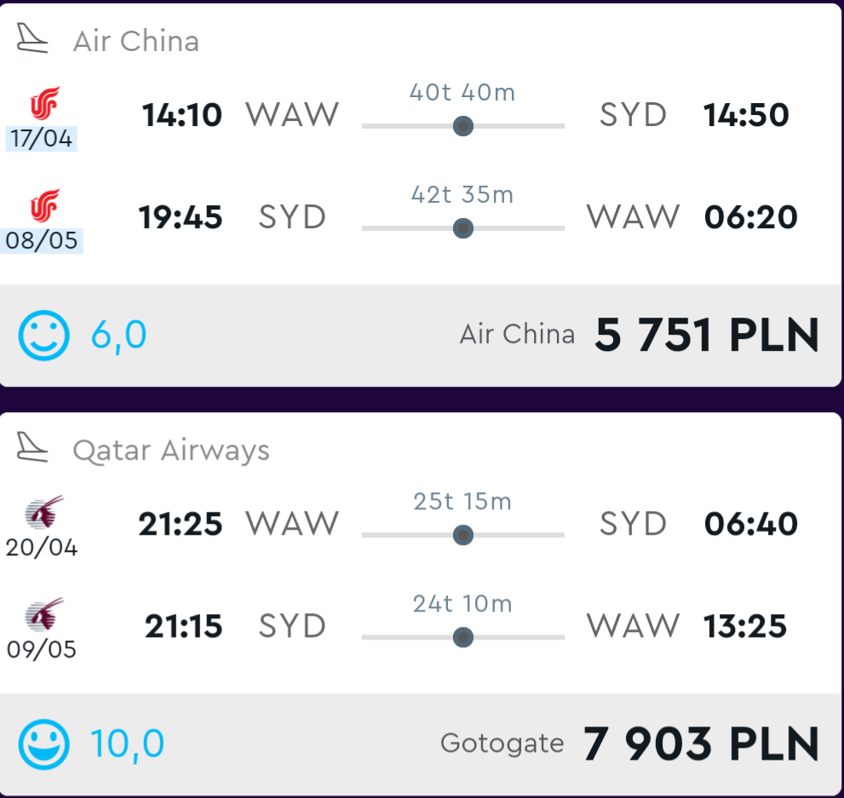Click Qatar Airways logo on 09/05 flight

pos(44,613)
